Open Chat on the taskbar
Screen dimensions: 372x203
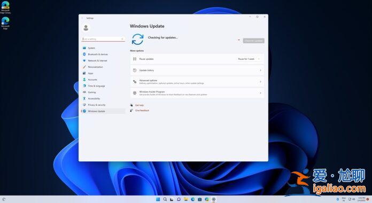(179, 199)
